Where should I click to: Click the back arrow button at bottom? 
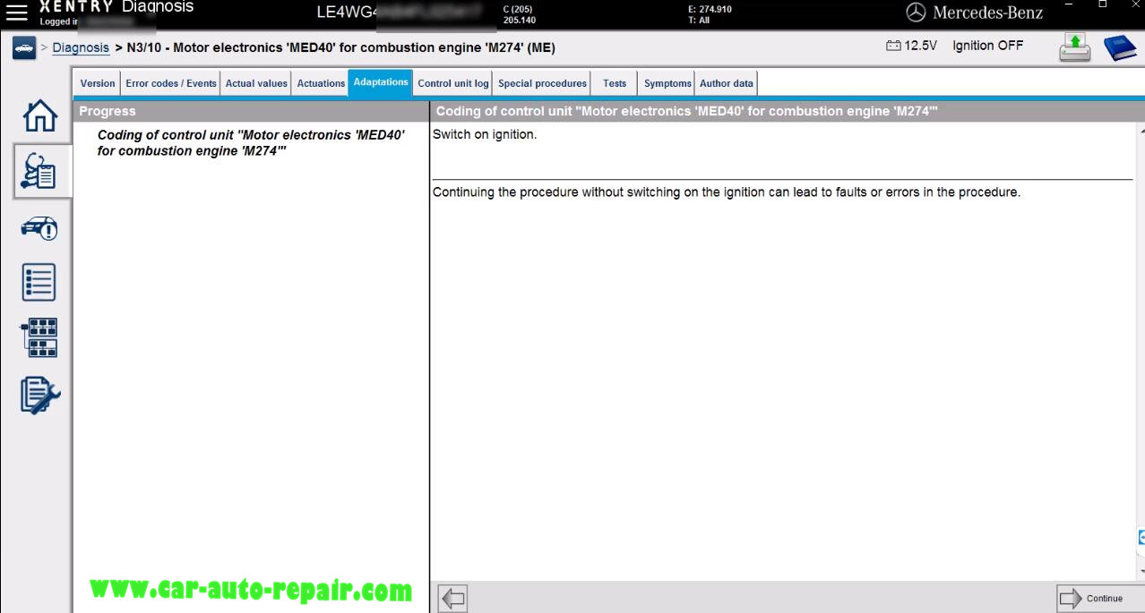453,598
